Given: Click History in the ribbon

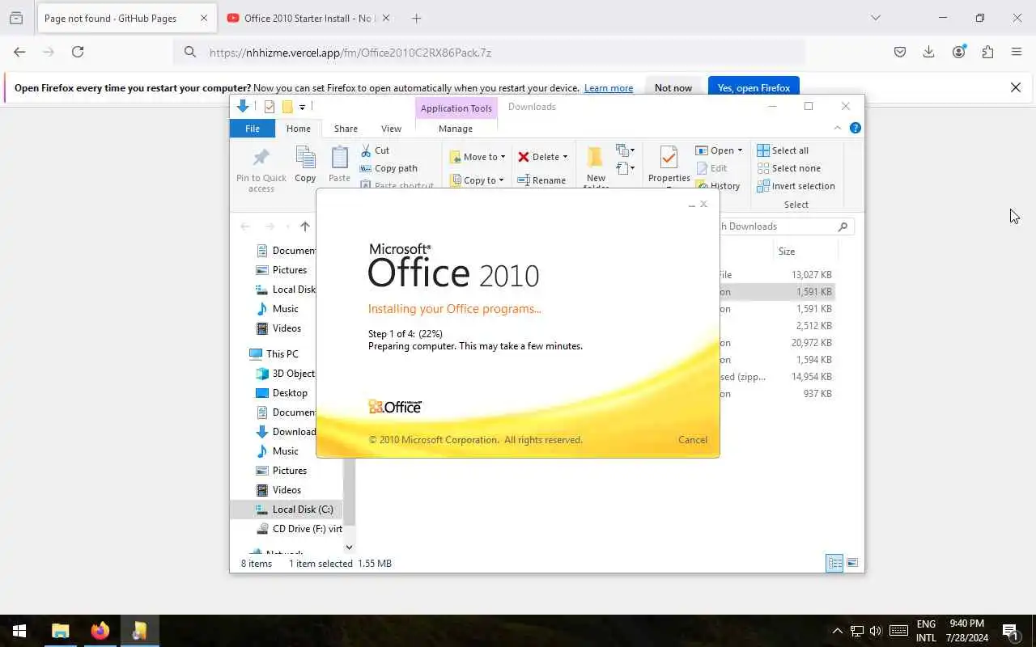Looking at the screenshot, I should tap(717, 186).
